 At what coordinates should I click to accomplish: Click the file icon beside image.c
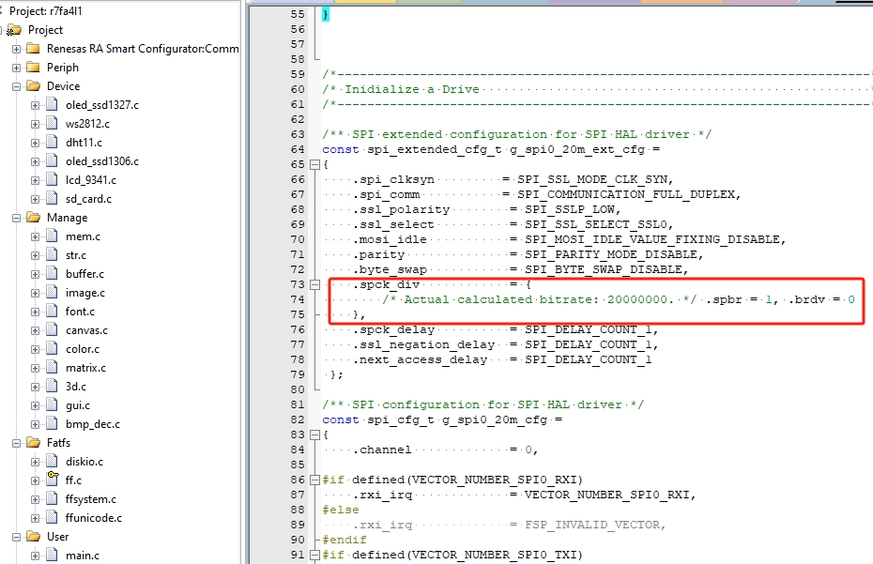click(x=53, y=292)
